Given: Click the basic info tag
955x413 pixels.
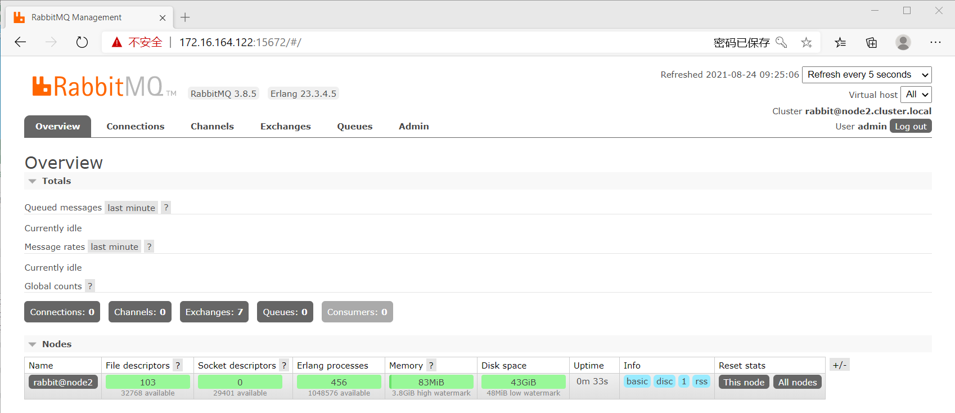Looking at the screenshot, I should click(637, 381).
